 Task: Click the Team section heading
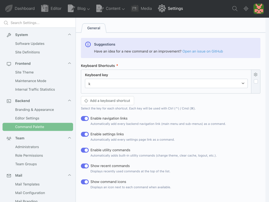click(20, 138)
